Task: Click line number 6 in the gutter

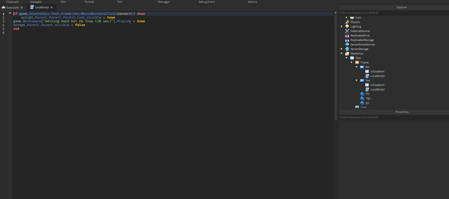Action: (x=3, y=33)
